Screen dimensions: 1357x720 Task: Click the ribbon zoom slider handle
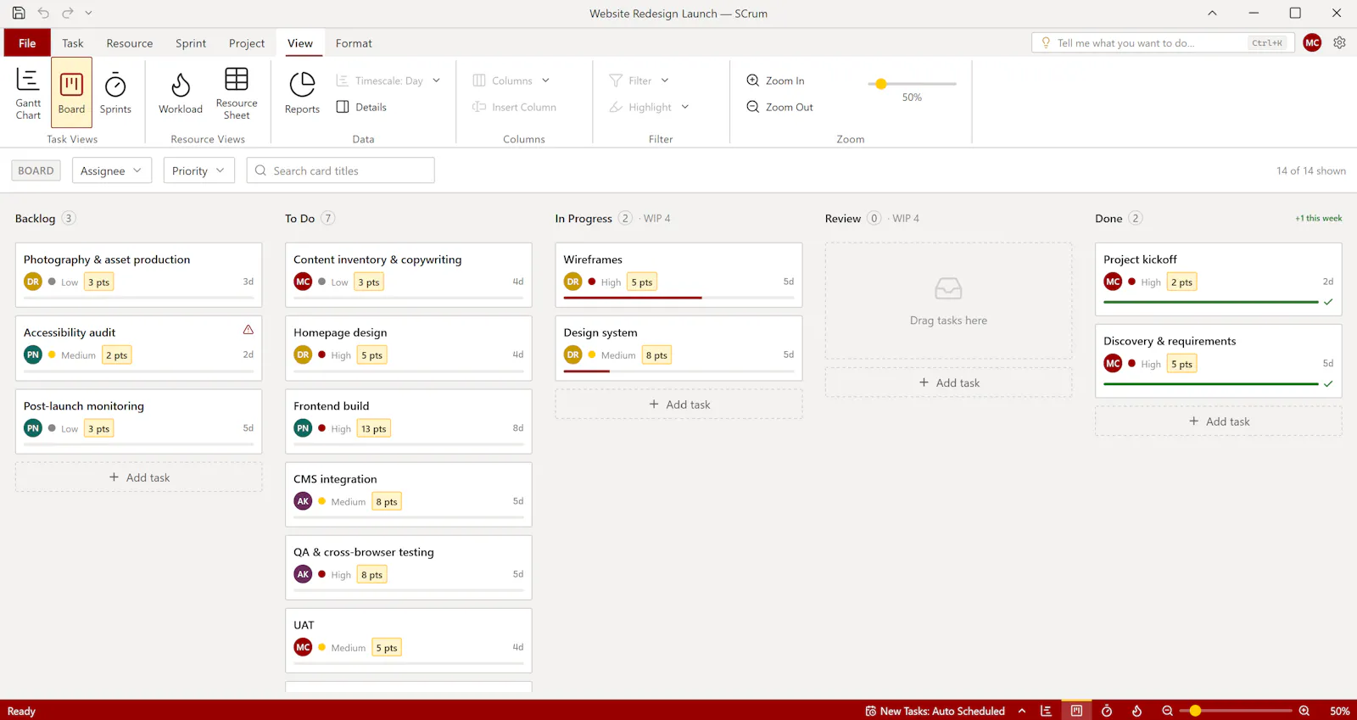point(881,84)
